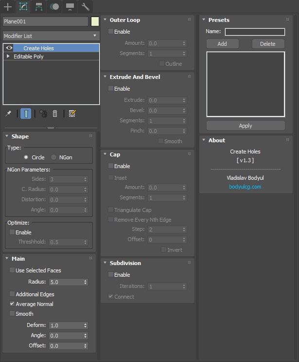The image size is (299, 362).
Task: Collapse the Cap rollout
Action: pos(105,154)
